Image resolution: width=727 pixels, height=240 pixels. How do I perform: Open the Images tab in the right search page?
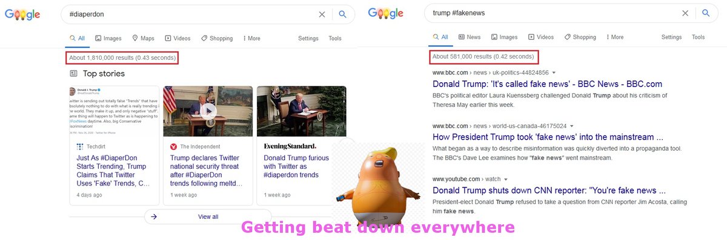504,37
